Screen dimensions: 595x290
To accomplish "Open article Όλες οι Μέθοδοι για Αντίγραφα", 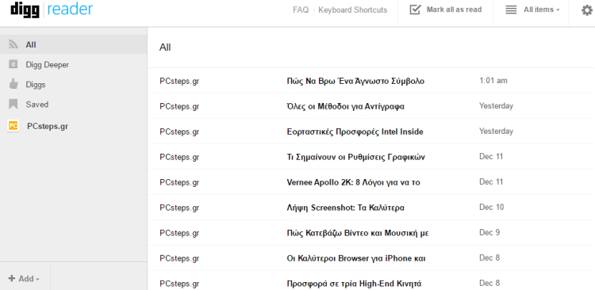I will [x=345, y=106].
